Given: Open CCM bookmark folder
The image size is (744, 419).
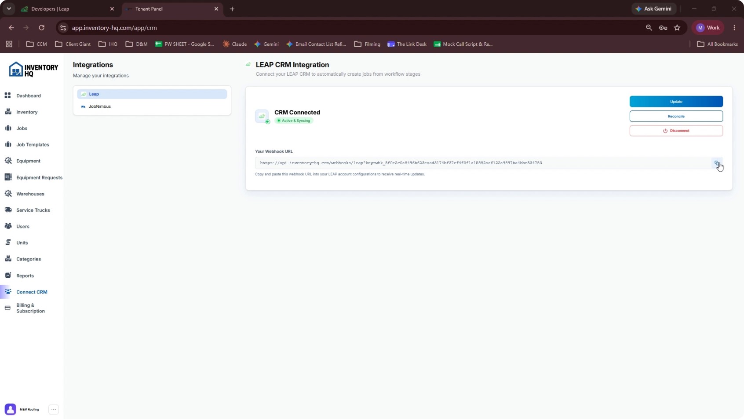Looking at the screenshot, I should (x=36, y=44).
